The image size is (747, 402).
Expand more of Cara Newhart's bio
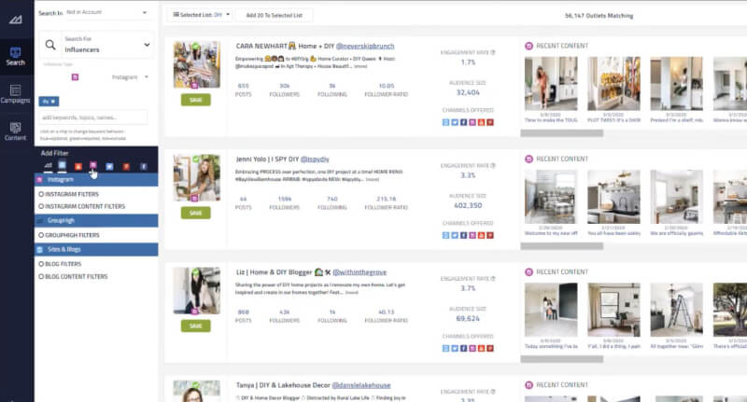click(x=360, y=66)
